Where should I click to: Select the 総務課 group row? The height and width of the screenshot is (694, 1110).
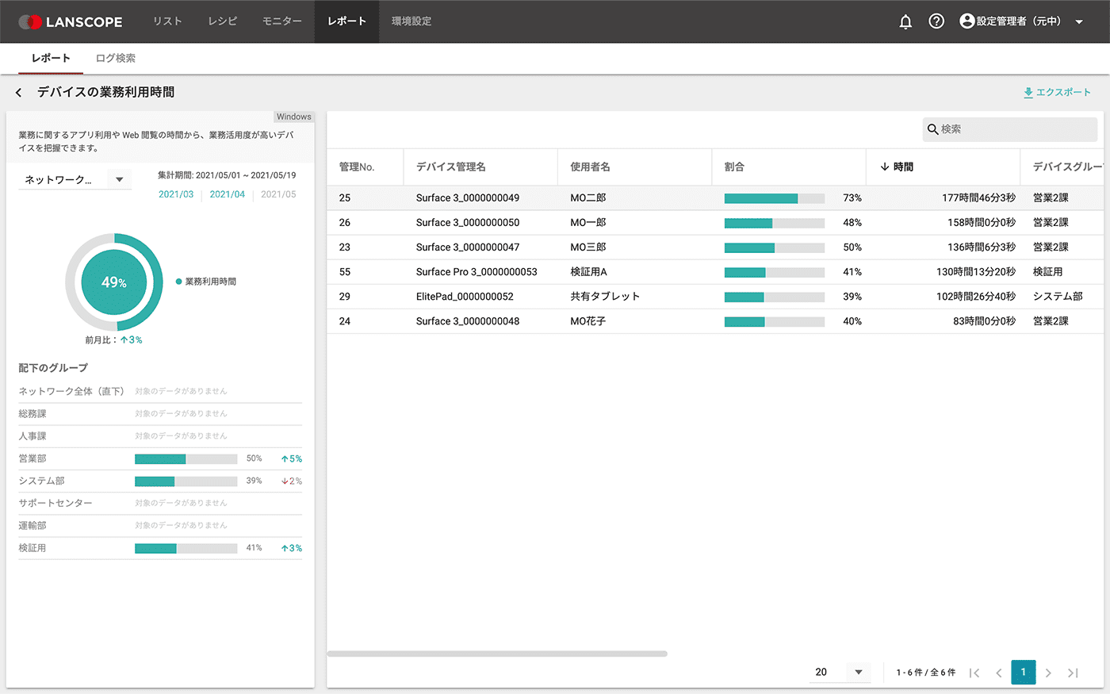[x=160, y=414]
